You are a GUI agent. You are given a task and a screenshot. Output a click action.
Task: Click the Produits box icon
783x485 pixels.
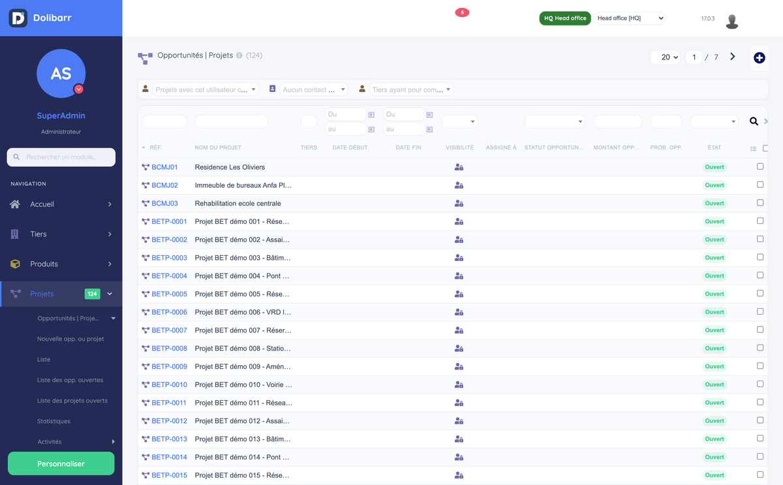tap(15, 264)
